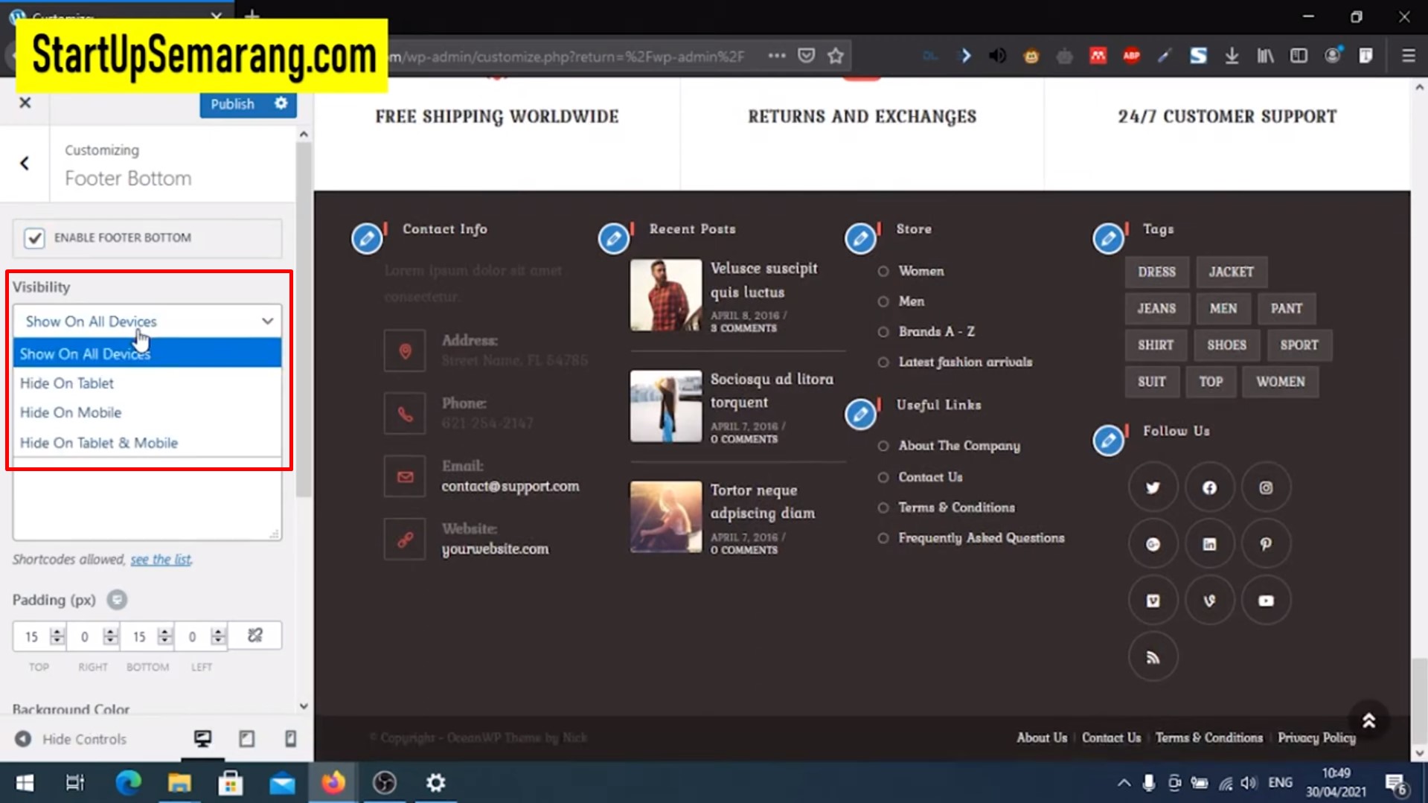
Task: Edit the Useful Links widget pencil
Action: [860, 415]
